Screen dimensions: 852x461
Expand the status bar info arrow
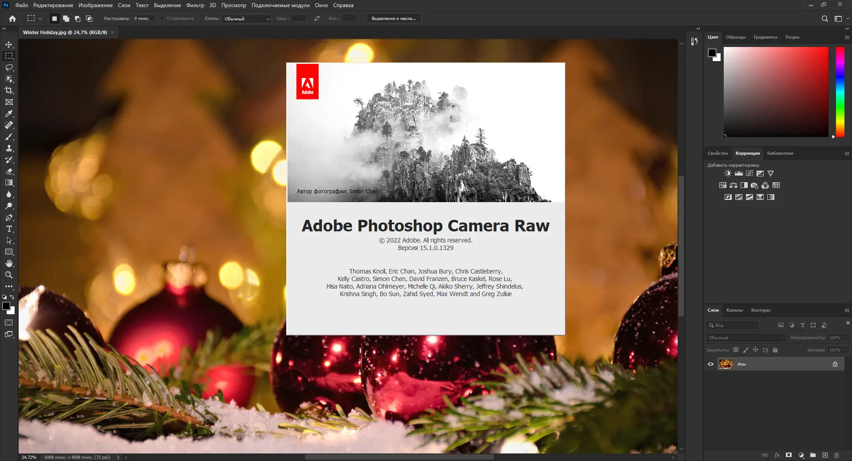click(118, 457)
